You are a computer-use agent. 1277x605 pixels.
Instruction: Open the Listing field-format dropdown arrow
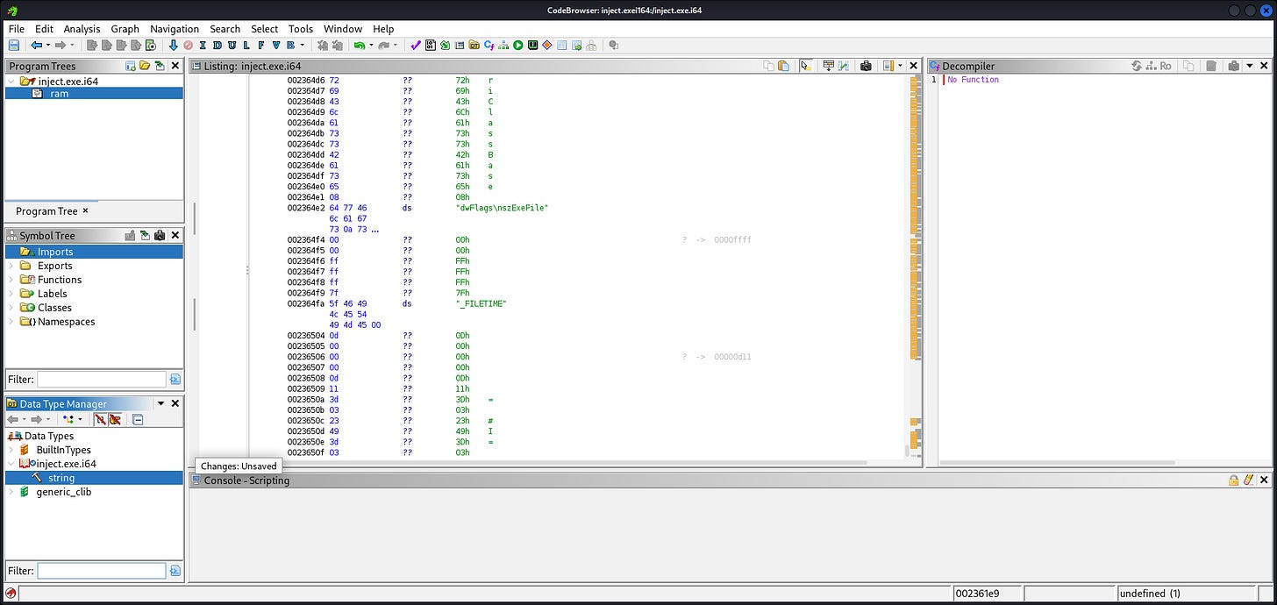click(x=900, y=66)
